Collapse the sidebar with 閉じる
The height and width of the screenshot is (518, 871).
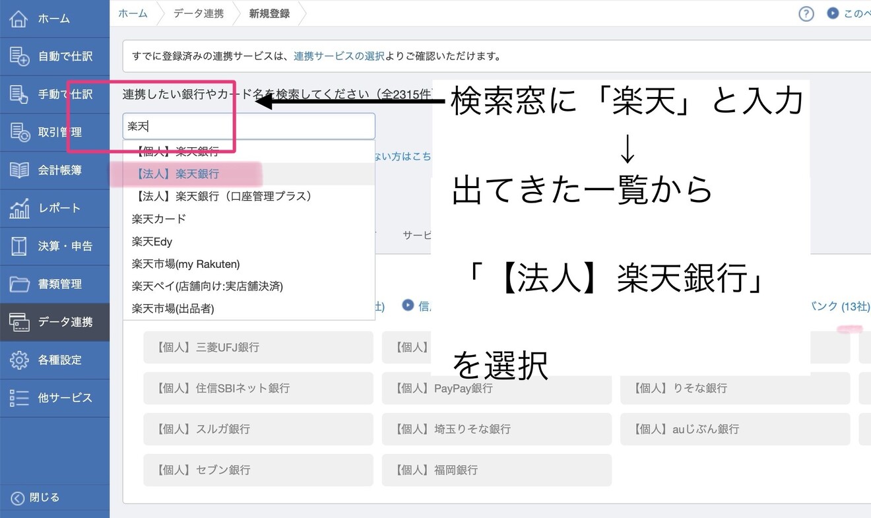55,498
